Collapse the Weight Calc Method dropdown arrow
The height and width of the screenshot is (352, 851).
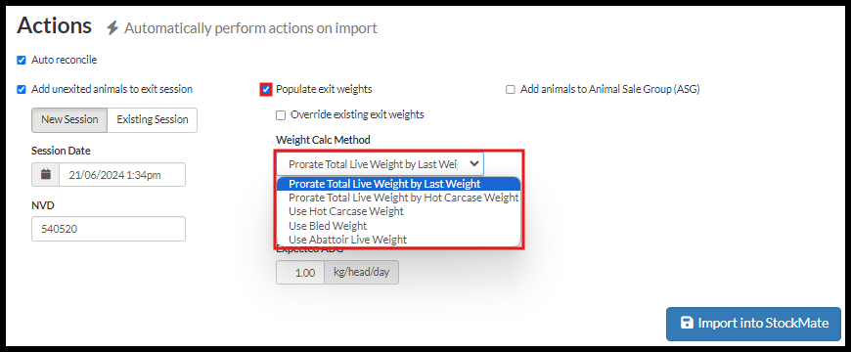(x=473, y=163)
